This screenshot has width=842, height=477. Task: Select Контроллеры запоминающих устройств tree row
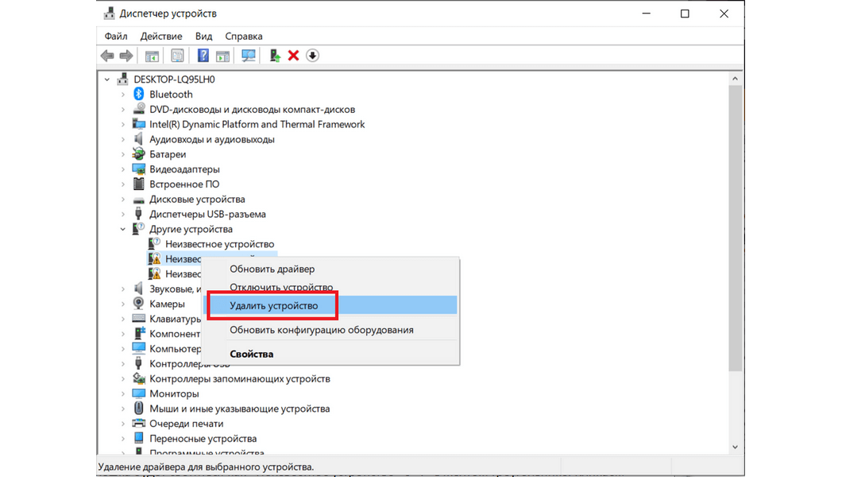coord(240,378)
